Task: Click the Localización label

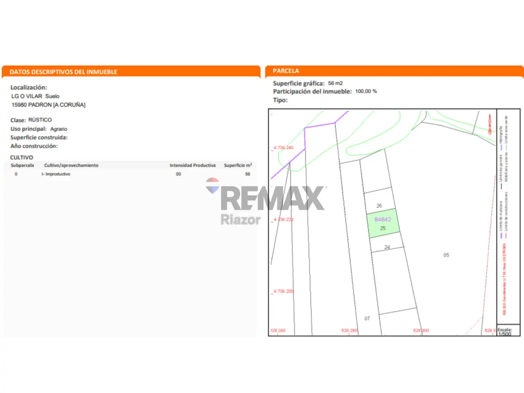Action: coord(29,87)
